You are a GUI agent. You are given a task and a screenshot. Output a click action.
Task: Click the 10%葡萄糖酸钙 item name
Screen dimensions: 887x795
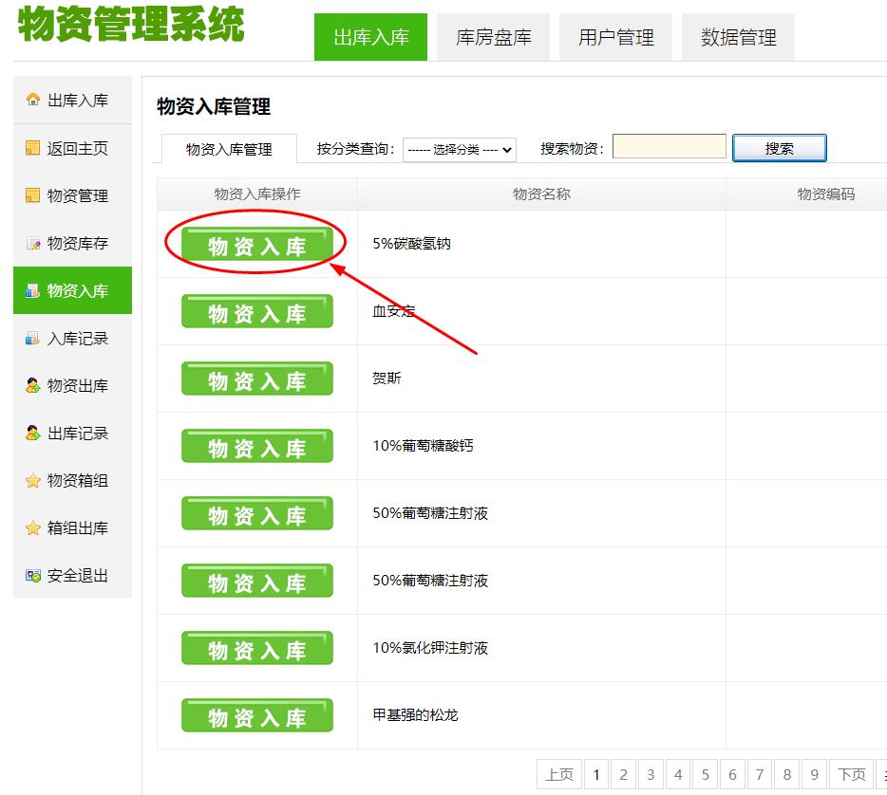423,446
